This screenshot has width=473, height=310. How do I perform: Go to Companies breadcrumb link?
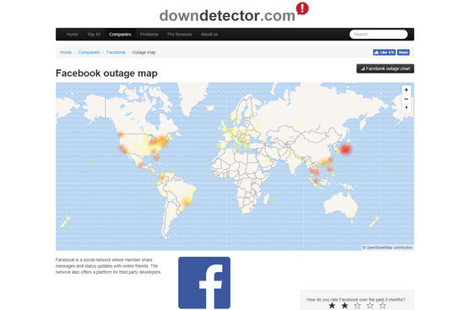pyautogui.click(x=89, y=52)
